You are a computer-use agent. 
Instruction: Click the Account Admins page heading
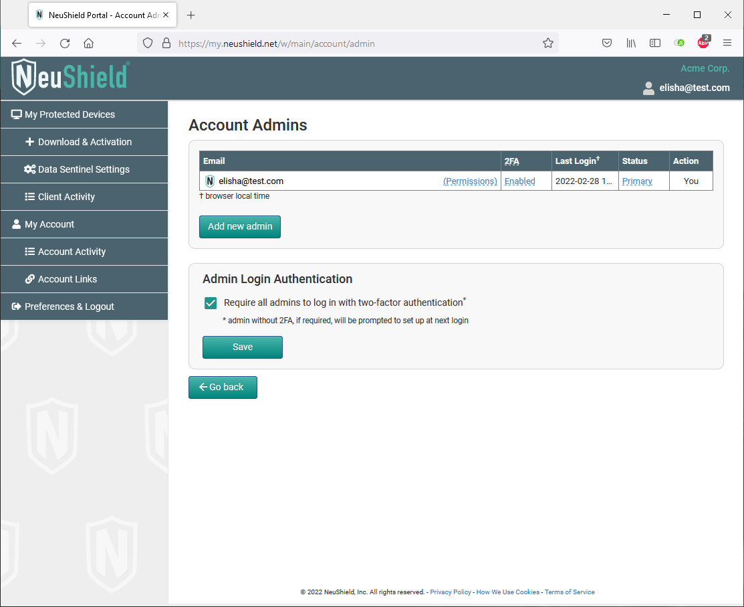[x=248, y=125]
